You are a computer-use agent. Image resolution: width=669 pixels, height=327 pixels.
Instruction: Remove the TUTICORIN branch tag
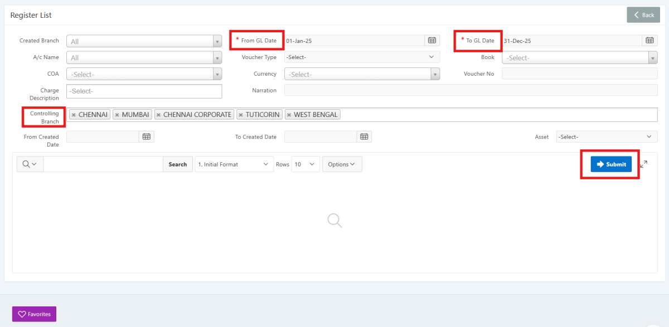click(x=241, y=115)
